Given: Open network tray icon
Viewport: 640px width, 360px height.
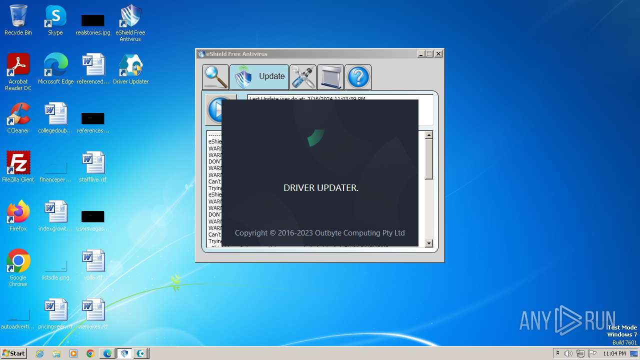Looking at the screenshot, I should 580,353.
